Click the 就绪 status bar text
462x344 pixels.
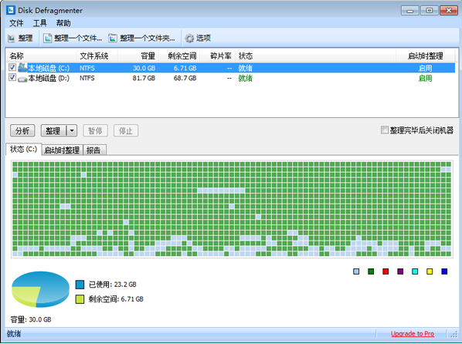coord(14,334)
